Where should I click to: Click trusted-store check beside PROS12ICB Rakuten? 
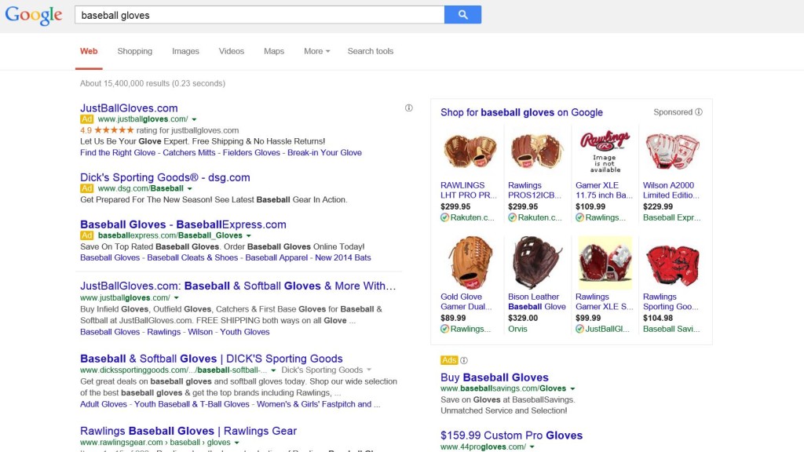pos(512,218)
